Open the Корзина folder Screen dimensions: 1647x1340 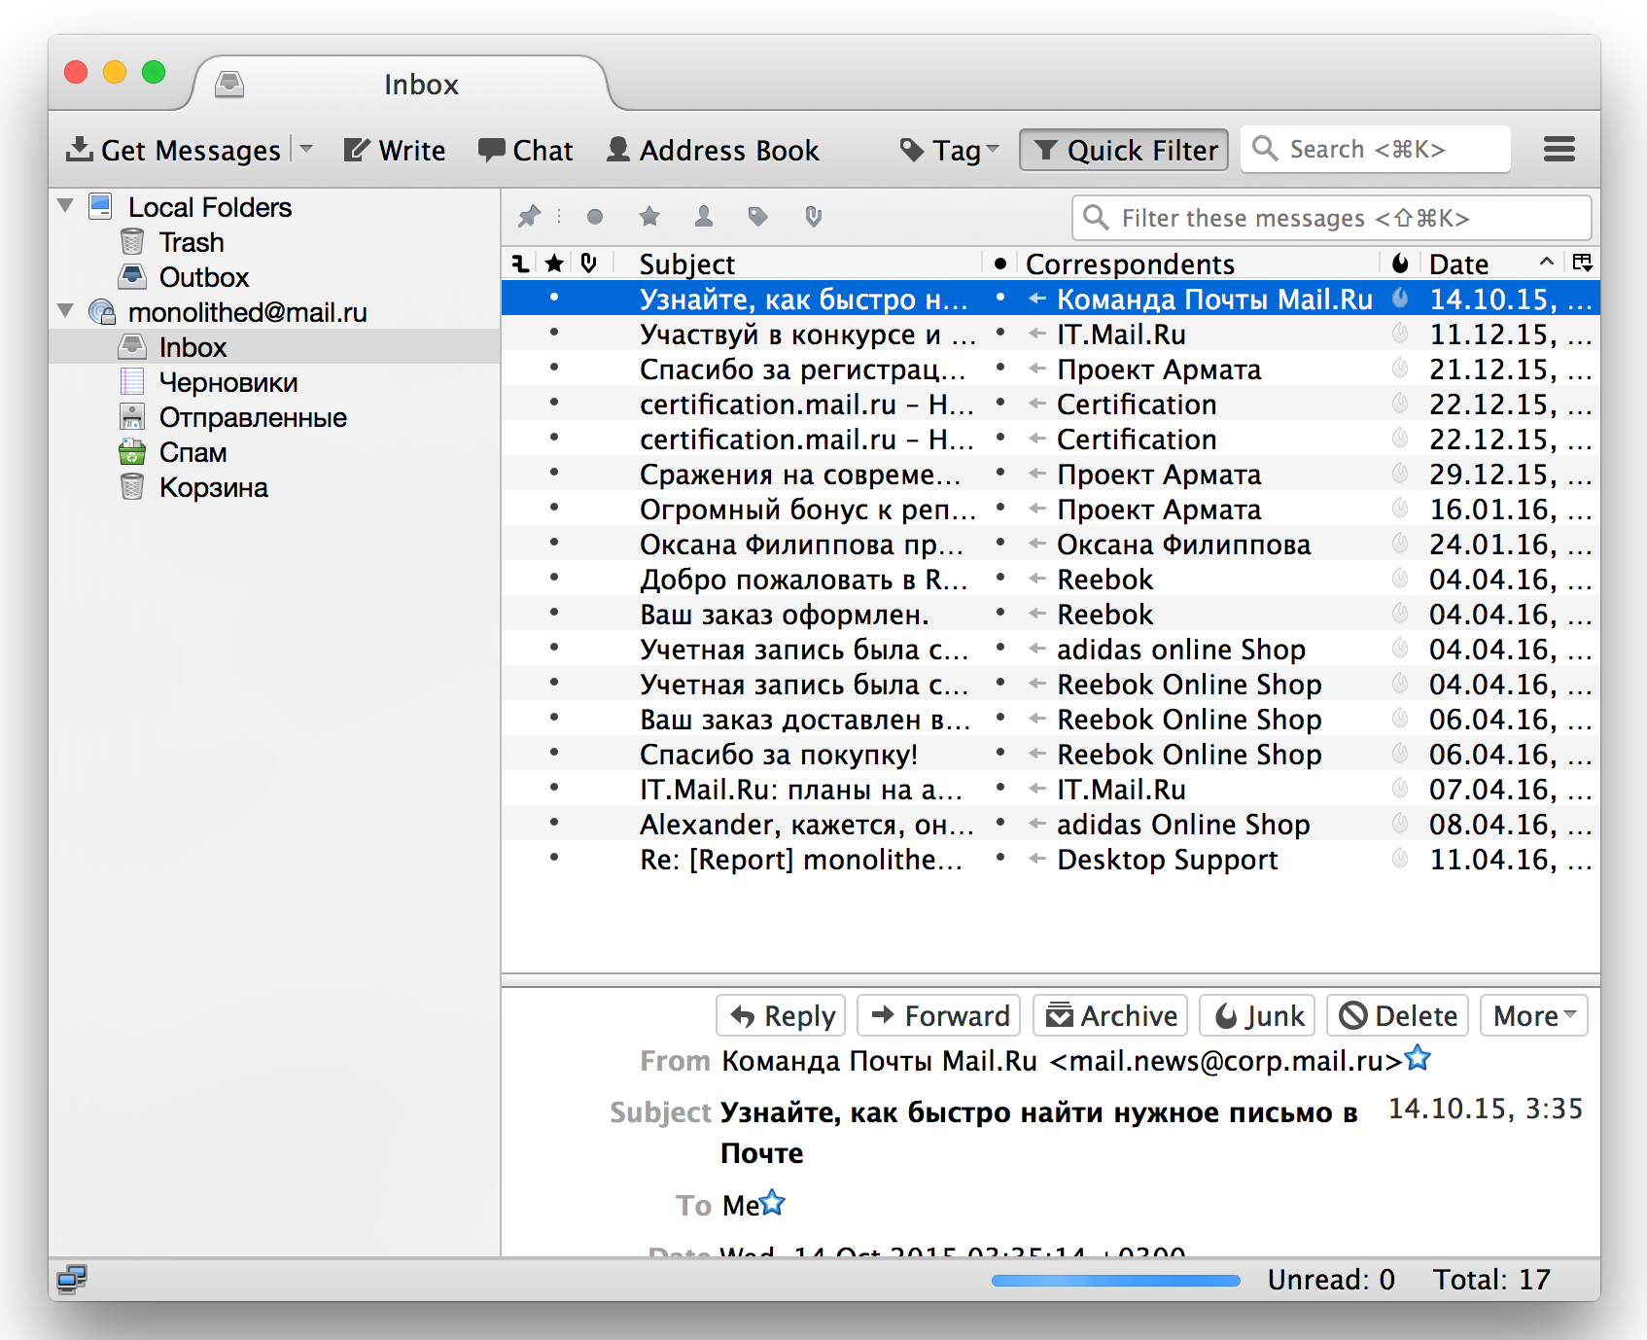[213, 487]
